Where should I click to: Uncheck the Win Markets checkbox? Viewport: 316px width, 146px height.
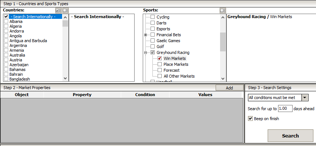(x=159, y=58)
